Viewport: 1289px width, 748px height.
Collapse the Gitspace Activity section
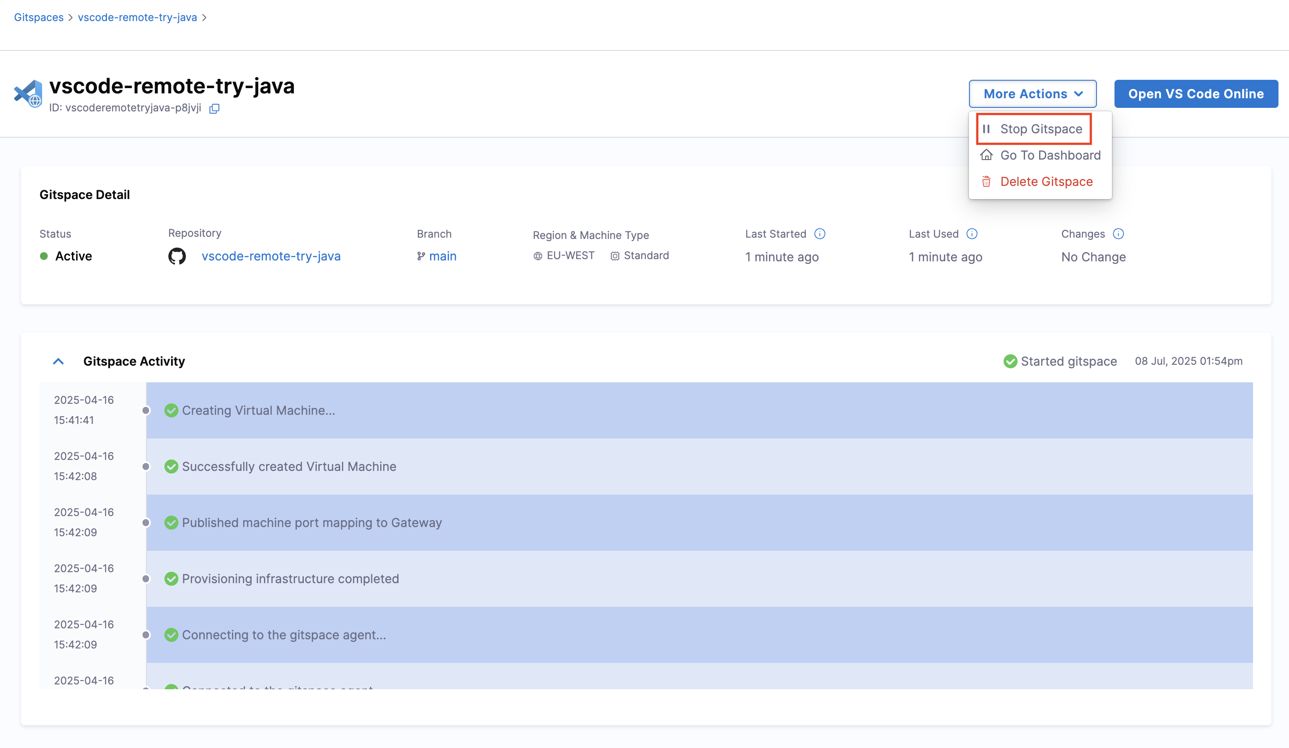click(58, 361)
